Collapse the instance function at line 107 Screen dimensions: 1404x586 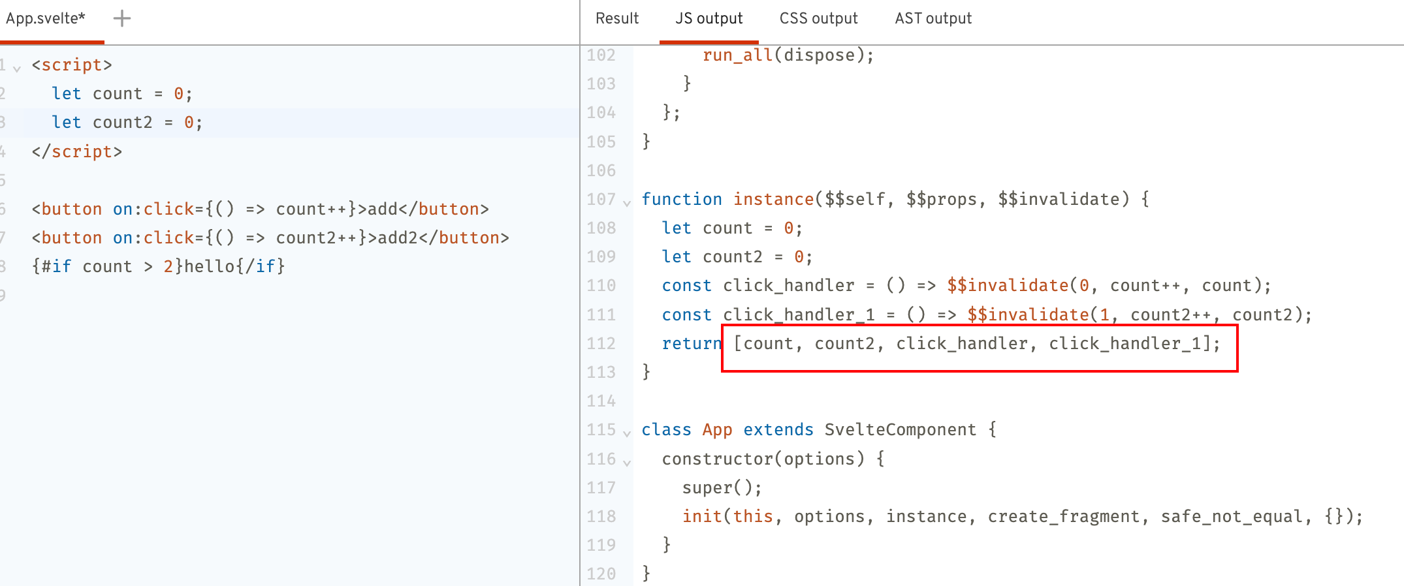pyautogui.click(x=627, y=202)
